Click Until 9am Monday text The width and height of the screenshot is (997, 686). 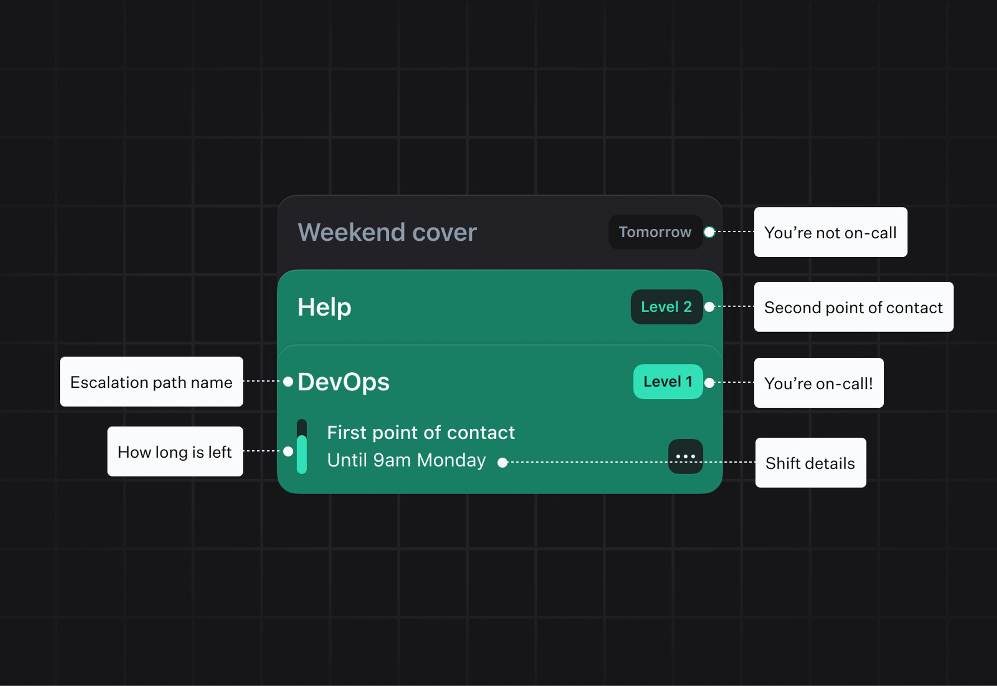pos(406,460)
